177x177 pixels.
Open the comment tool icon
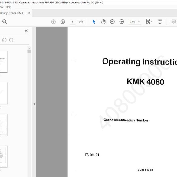[173, 21]
